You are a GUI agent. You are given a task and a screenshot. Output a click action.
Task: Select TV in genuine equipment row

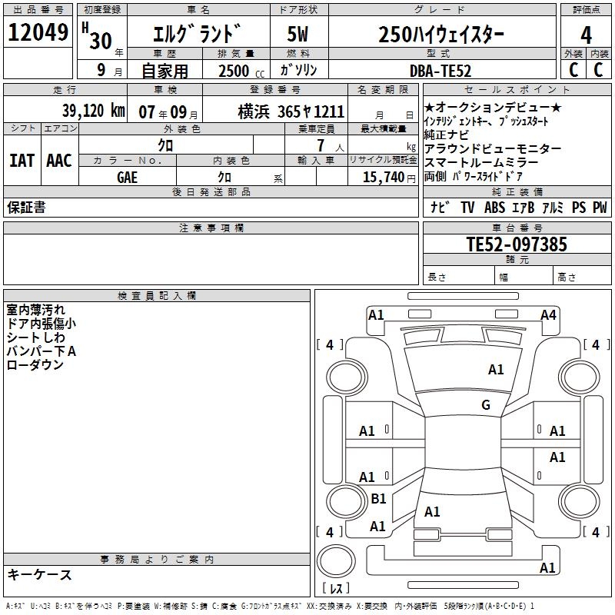point(467,207)
